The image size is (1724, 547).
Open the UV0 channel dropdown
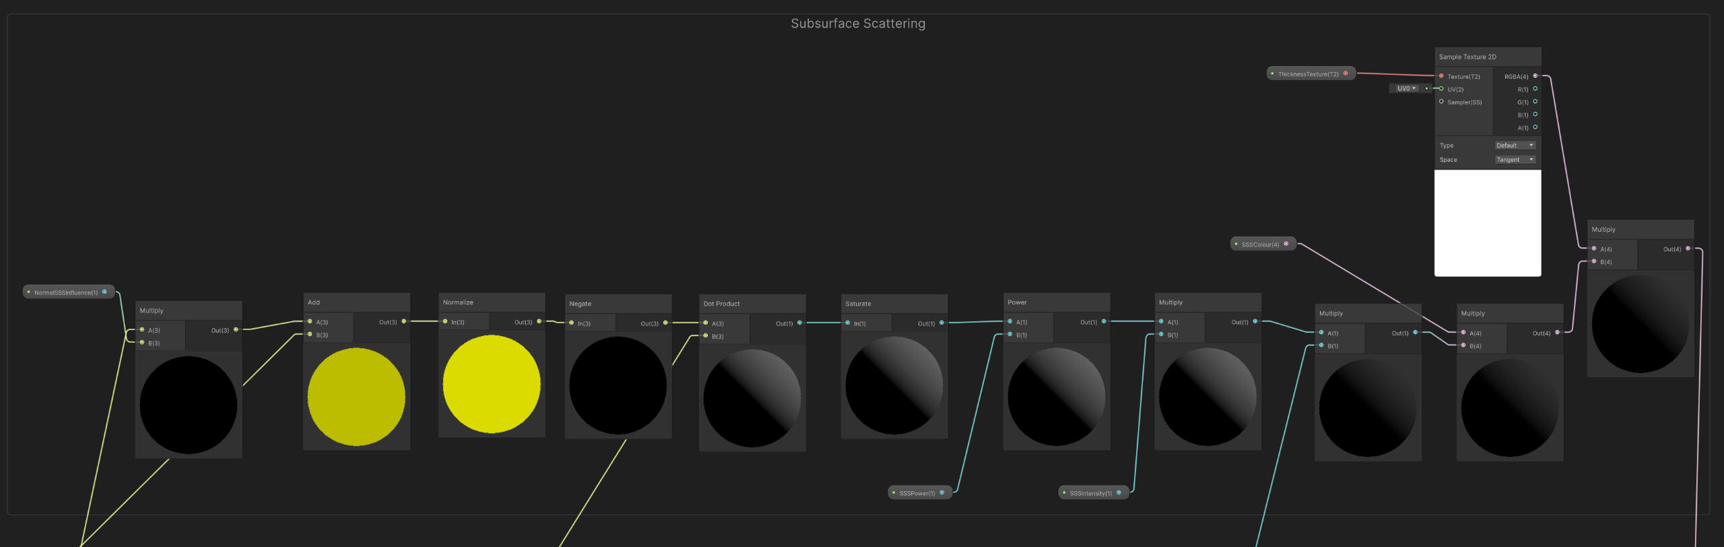pos(1406,88)
